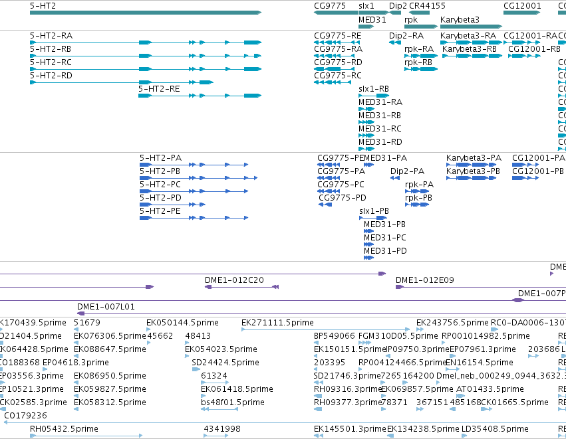Viewport: 566px width, 439px height.
Task: Select the slx1 gene label
Action: (366, 6)
